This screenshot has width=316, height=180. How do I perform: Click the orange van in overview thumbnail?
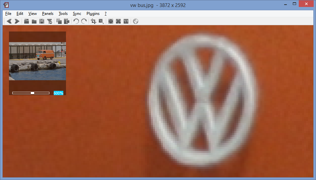(45, 54)
